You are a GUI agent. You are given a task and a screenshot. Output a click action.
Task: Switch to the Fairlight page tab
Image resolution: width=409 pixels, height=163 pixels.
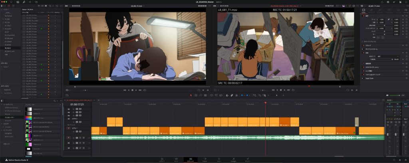pyautogui.click(x=233, y=160)
